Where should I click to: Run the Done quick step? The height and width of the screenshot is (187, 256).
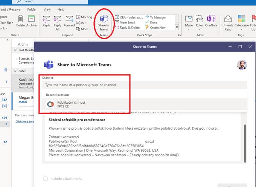[x=151, y=22]
